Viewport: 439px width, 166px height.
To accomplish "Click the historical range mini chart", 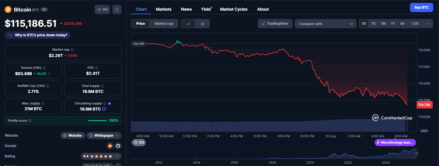I will point(274,153).
